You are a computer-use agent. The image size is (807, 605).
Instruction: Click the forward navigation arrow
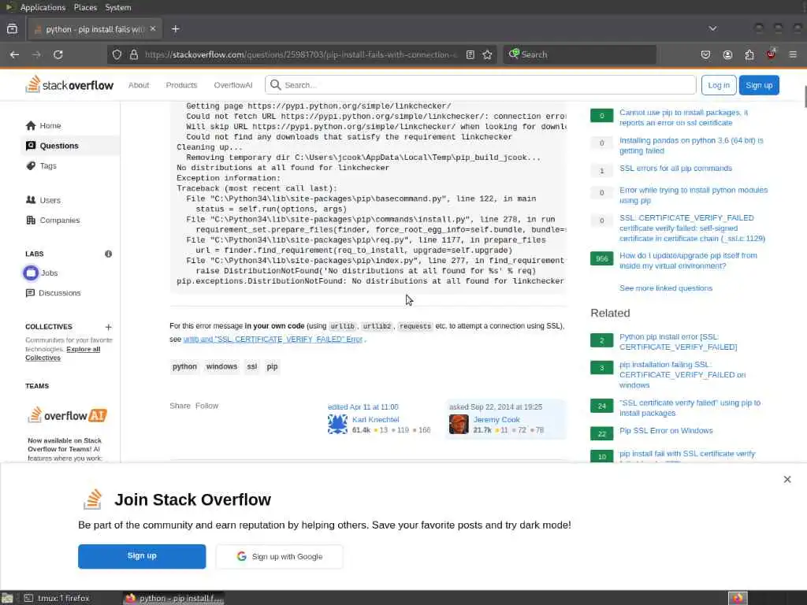point(36,54)
